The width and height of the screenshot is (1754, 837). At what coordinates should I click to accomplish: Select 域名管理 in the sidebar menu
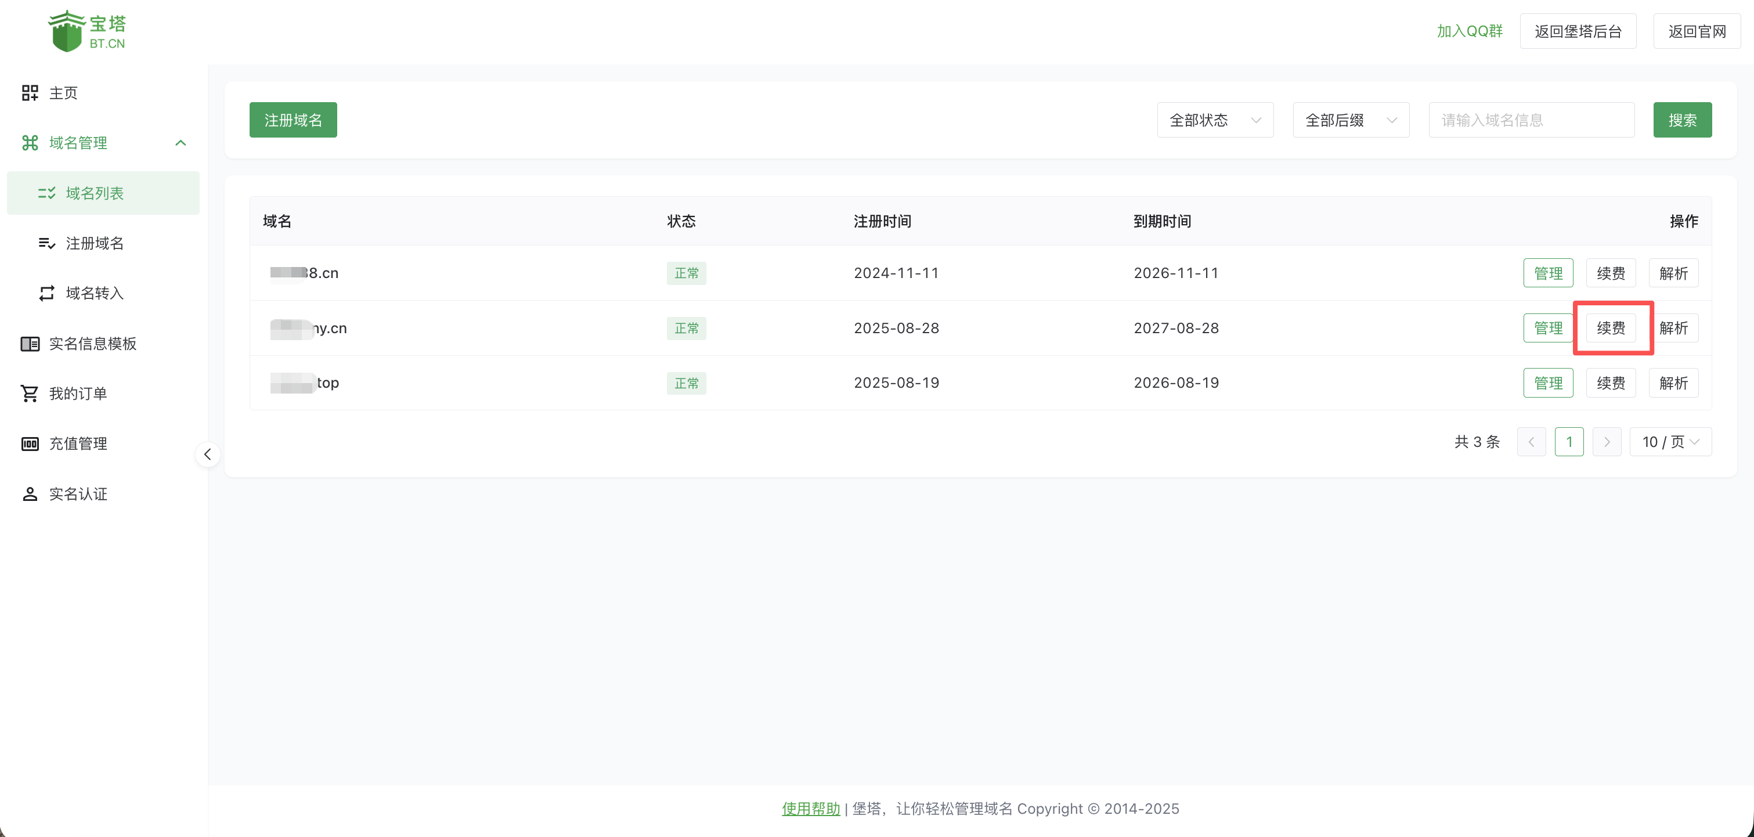77,143
